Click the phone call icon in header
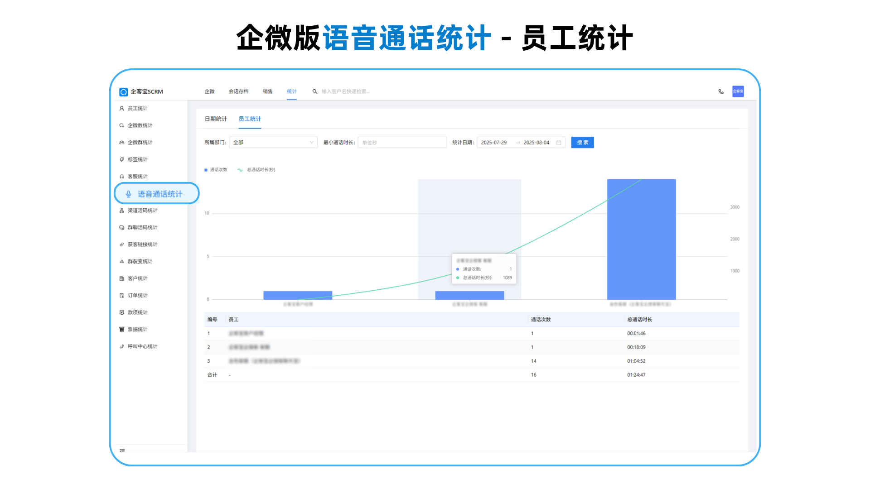 click(721, 91)
